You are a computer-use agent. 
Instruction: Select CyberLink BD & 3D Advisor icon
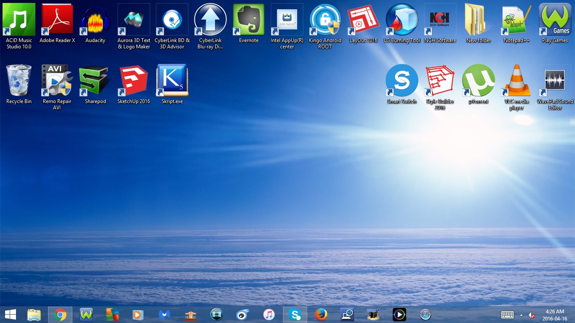[x=172, y=26]
